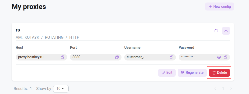
Task: Copy the Username value
Action: [171, 57]
